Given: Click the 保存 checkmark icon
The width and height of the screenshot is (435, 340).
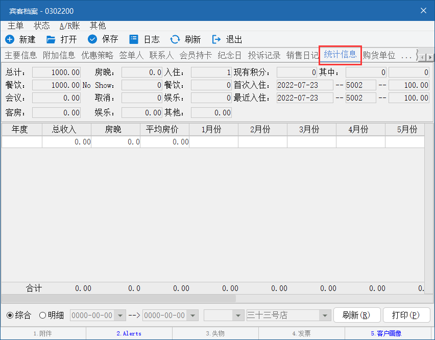Looking at the screenshot, I should (92, 39).
